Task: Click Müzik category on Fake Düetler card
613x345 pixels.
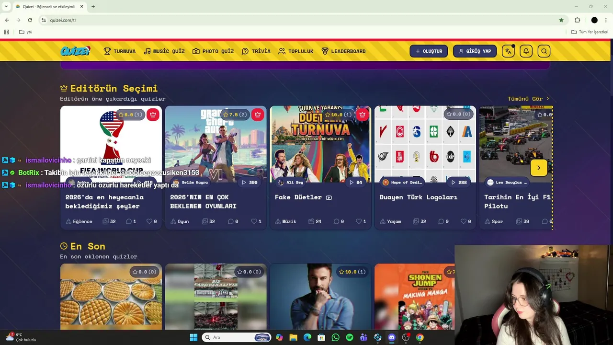Action: [x=285, y=221]
